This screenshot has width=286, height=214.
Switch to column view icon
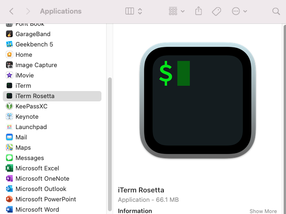point(130,11)
